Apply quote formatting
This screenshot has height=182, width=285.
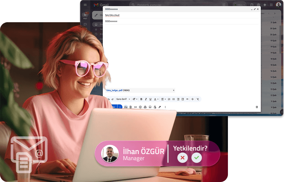[187, 99]
